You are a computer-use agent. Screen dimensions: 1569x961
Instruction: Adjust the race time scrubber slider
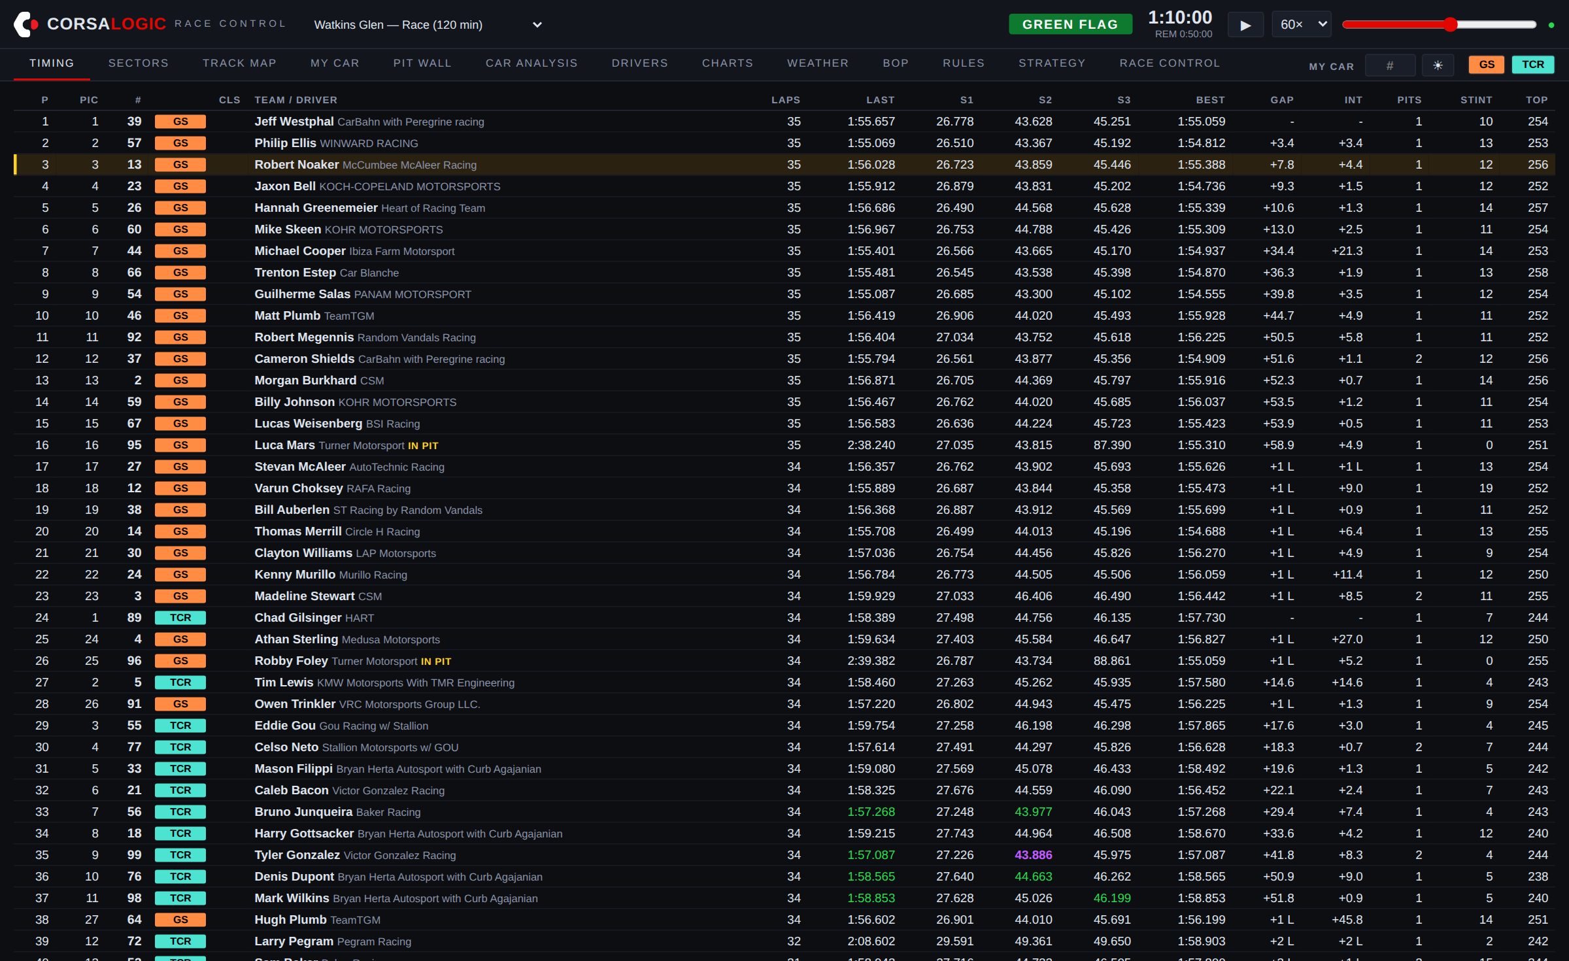point(1439,25)
